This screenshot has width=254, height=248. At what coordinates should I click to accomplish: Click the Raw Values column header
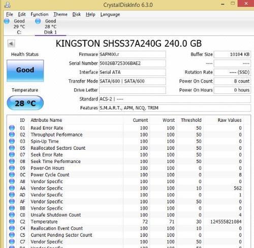pos(230,120)
